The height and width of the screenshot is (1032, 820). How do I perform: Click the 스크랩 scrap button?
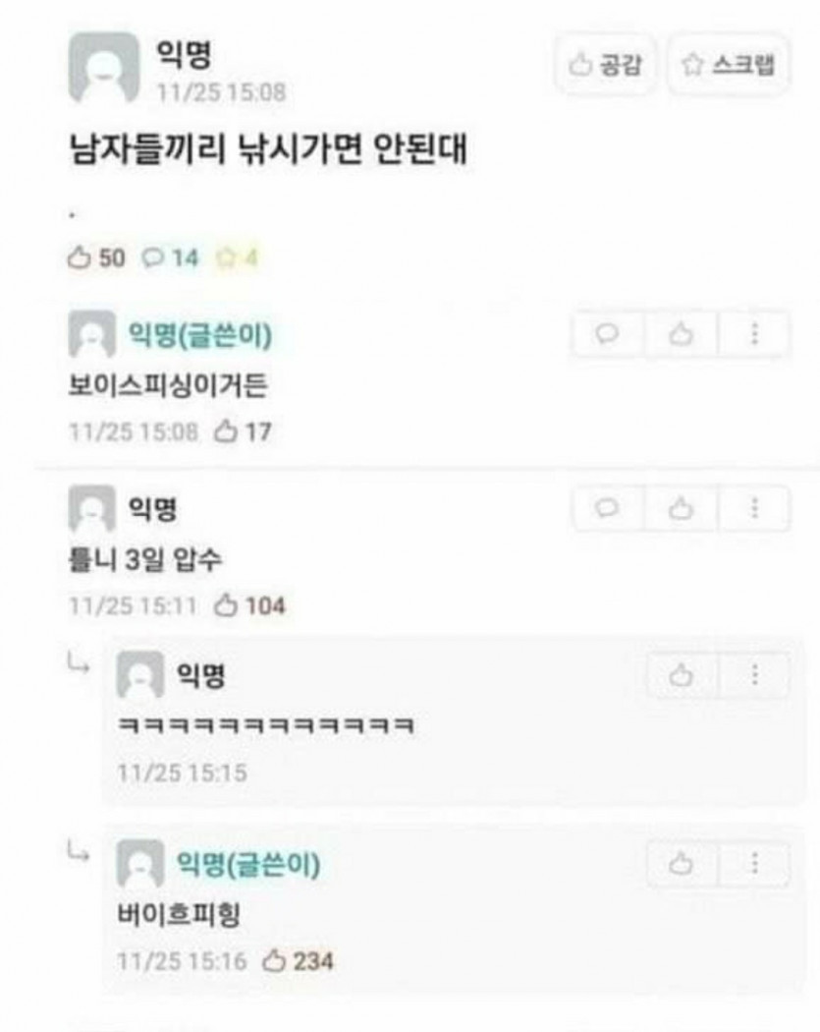pos(729,65)
